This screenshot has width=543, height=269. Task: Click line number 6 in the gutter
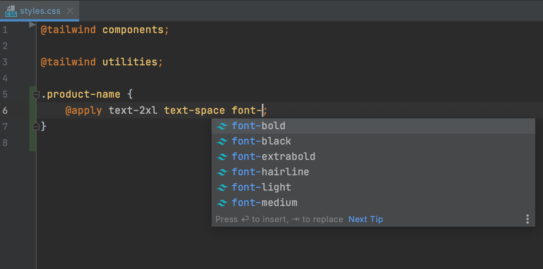pyautogui.click(x=5, y=110)
